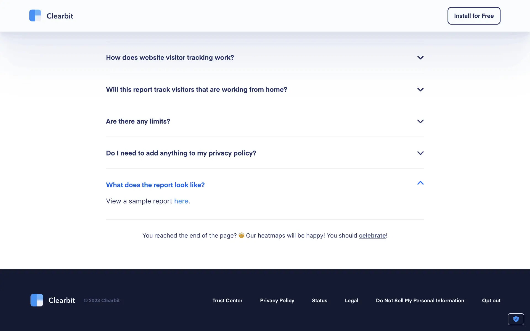Expand the 'Are there any limits?' chevron
This screenshot has width=530, height=331.
(x=420, y=121)
